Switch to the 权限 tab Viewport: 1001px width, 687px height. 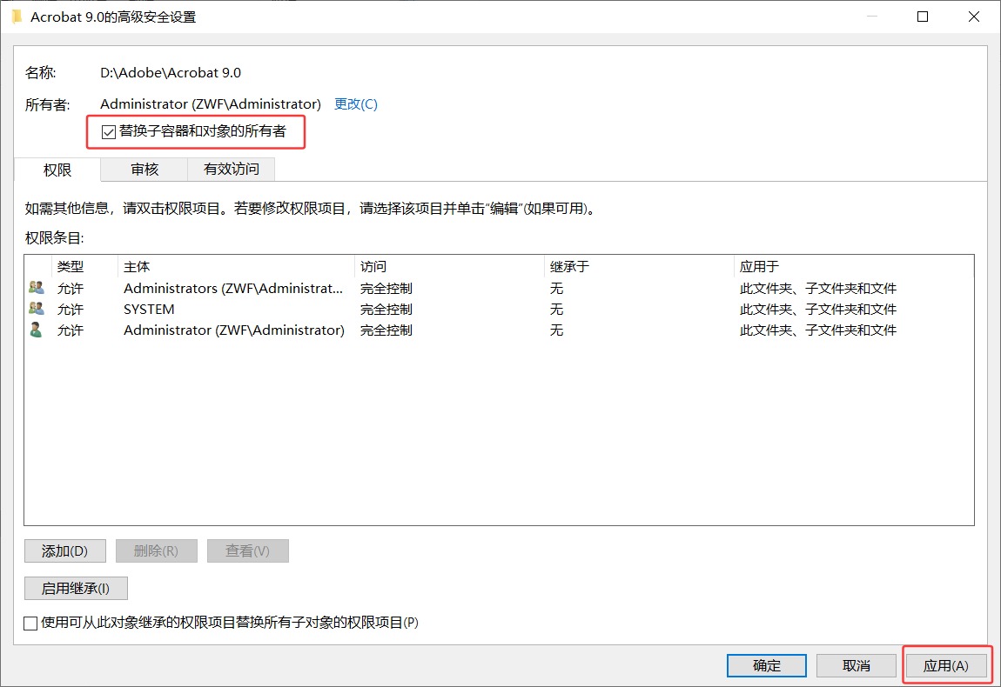click(x=57, y=170)
